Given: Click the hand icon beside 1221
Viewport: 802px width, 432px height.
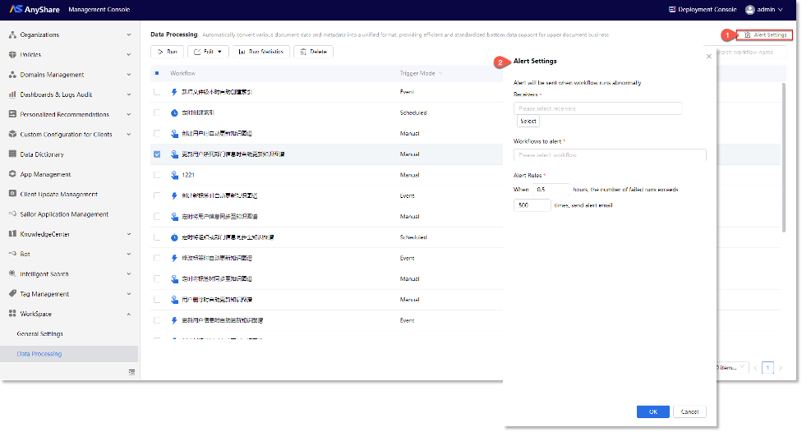Looking at the screenshot, I should 174,175.
